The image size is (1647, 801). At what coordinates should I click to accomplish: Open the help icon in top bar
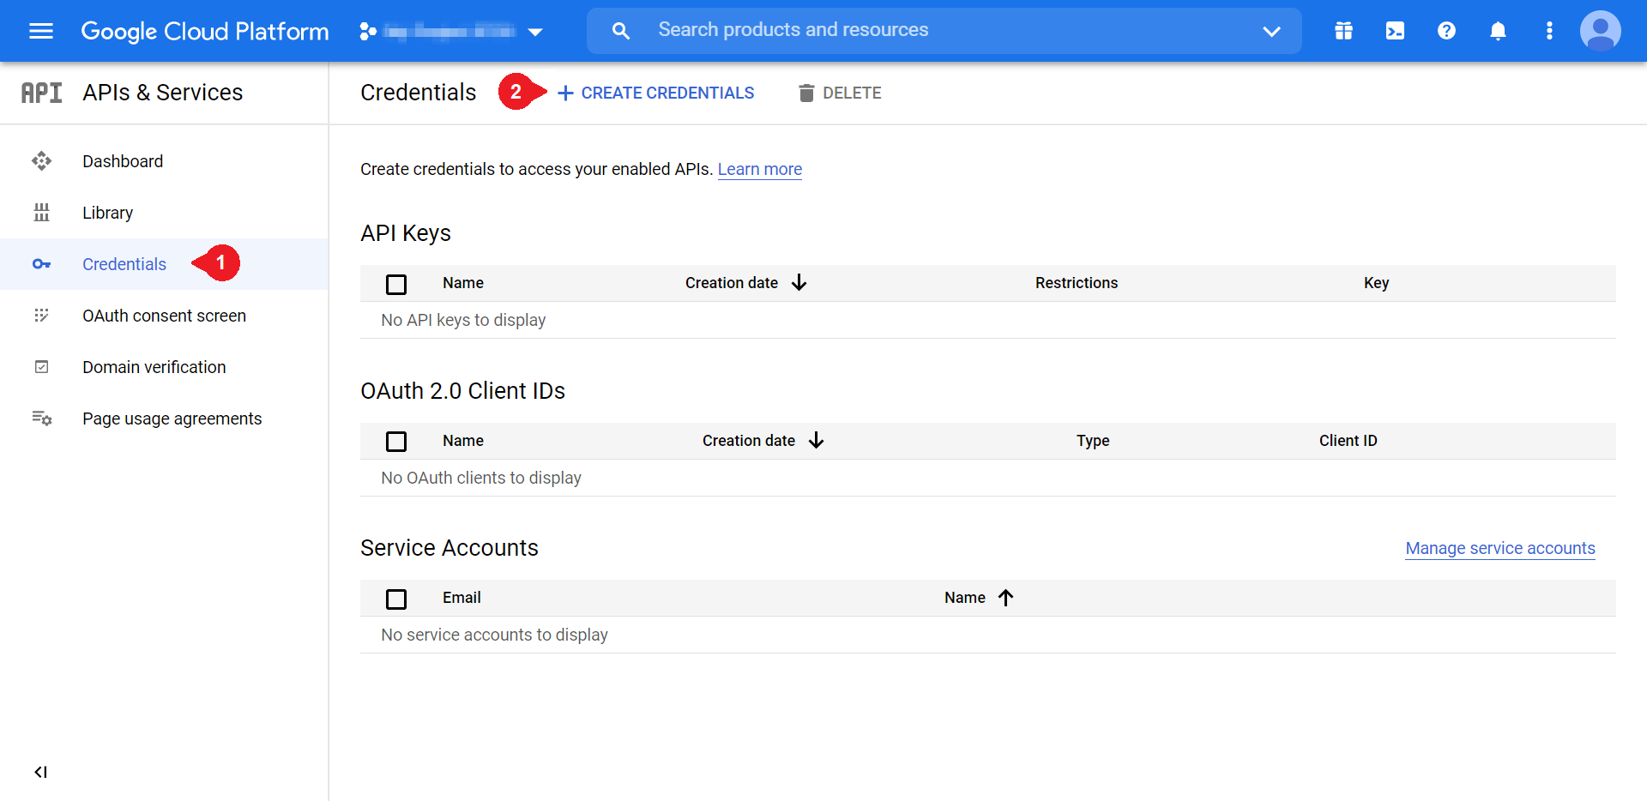(1446, 30)
